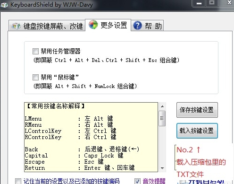
Task: Open the 帮助 tab
Action: coord(147,26)
